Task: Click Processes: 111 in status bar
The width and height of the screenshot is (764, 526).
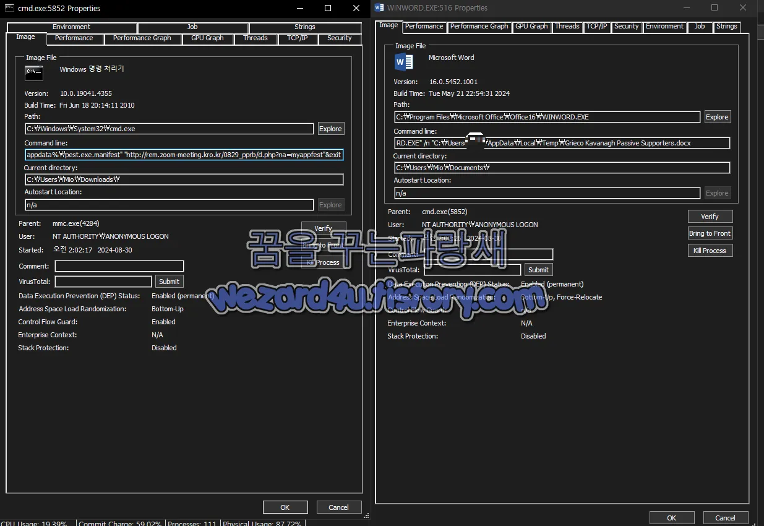Action: [x=192, y=523]
